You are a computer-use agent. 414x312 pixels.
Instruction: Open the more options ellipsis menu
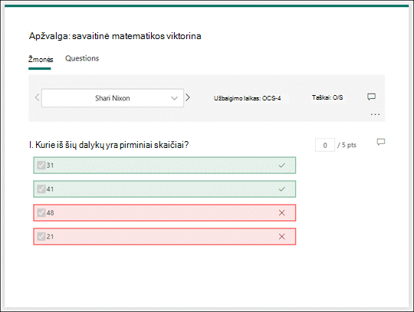375,114
